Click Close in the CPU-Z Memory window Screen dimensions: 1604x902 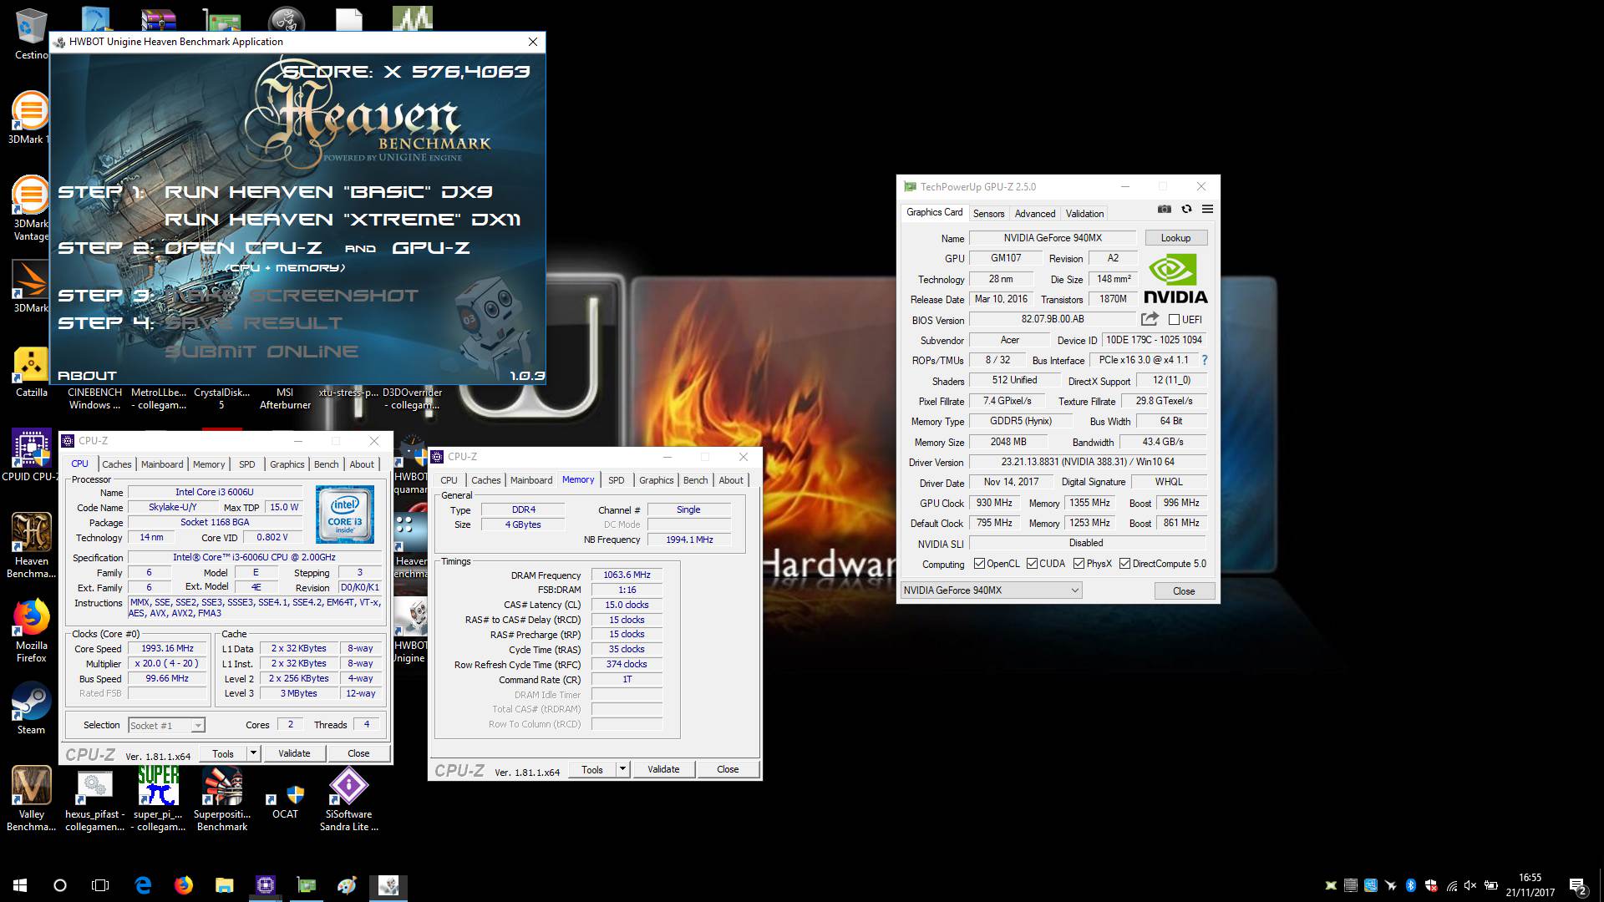(x=728, y=769)
